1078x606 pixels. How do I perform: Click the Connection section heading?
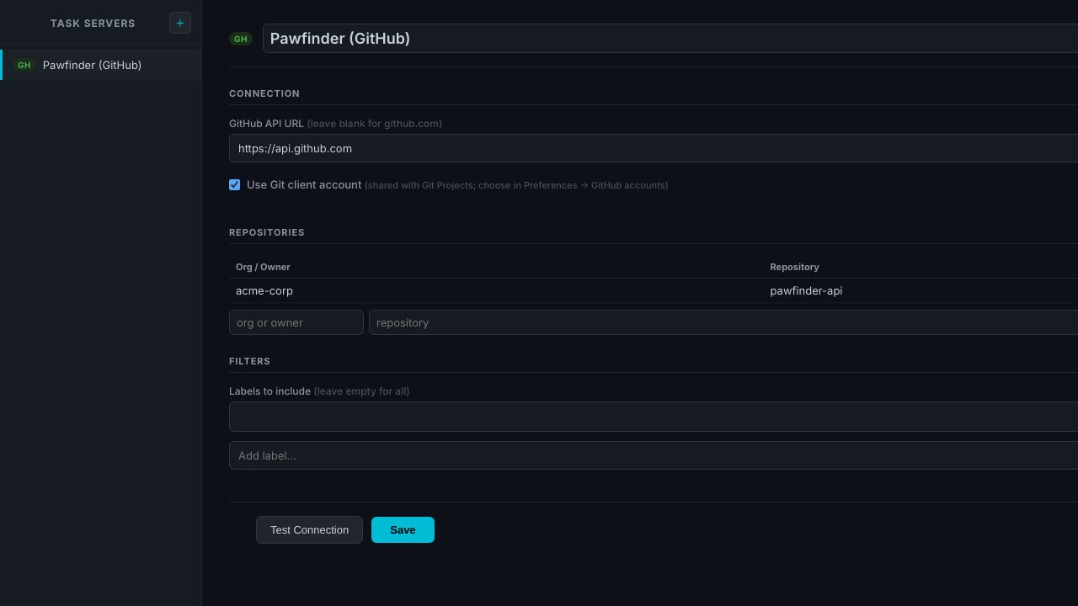(264, 93)
